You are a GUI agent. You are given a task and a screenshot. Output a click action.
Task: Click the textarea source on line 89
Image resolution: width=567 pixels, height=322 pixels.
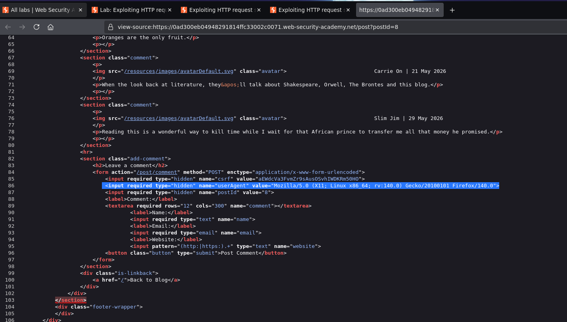[208, 206]
